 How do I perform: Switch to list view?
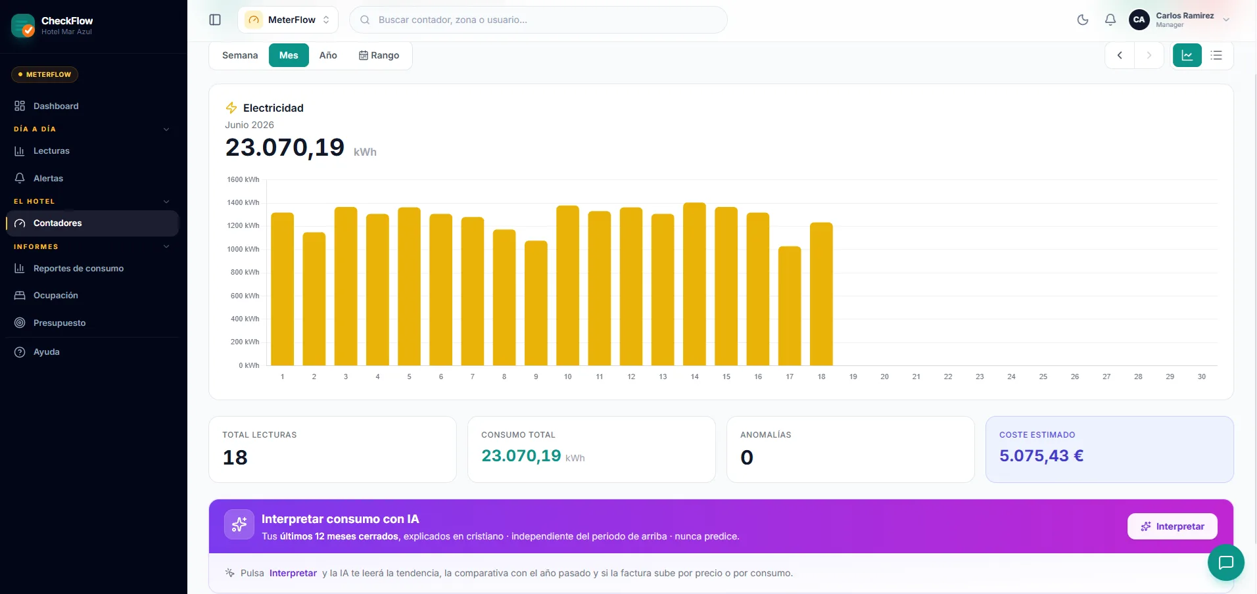click(1216, 55)
